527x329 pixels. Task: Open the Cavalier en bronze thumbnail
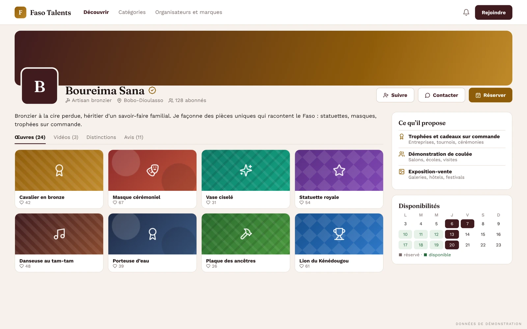59,170
